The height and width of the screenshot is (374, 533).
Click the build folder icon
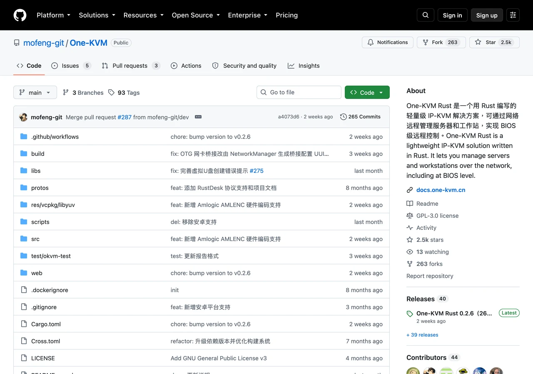coord(24,153)
